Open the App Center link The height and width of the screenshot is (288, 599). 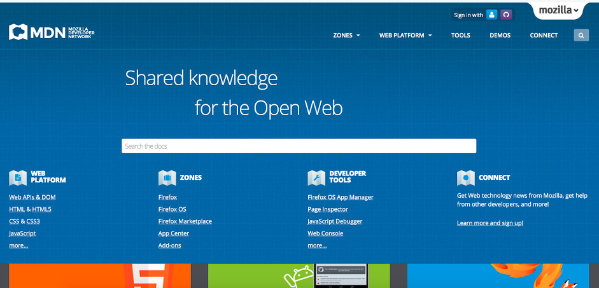[173, 233]
